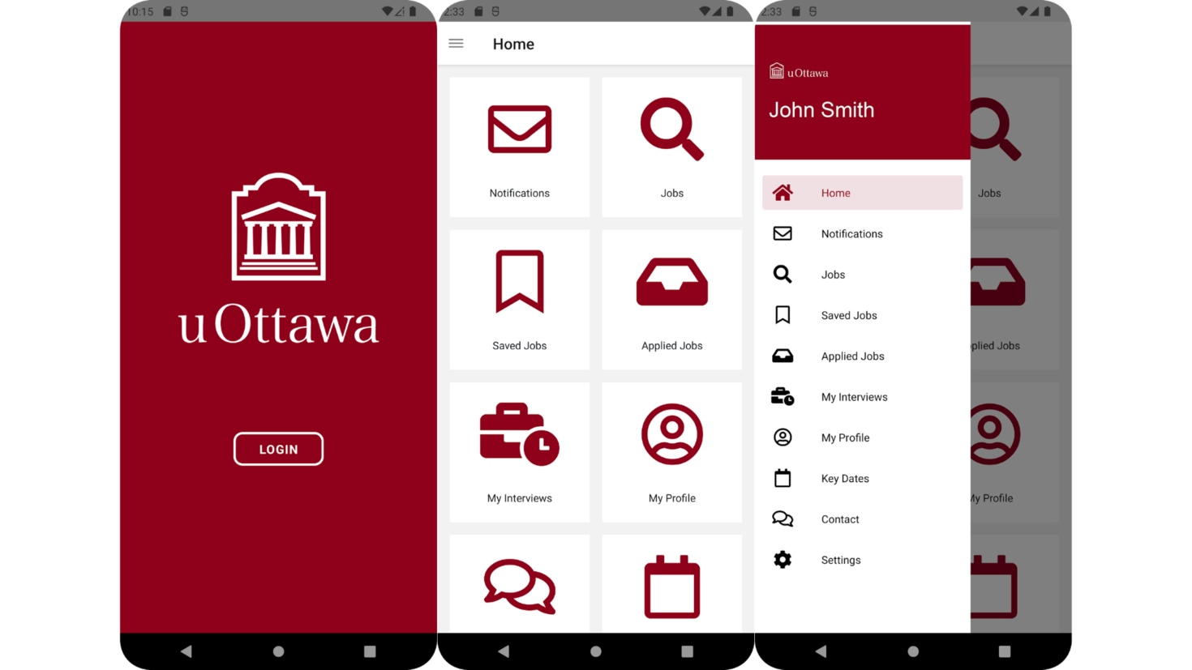The image size is (1192, 670).
Task: Open My Profile using the person icon
Action: 671,434
